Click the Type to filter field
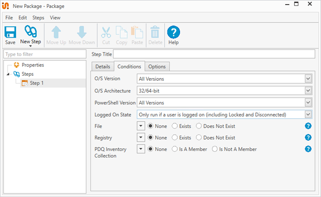The width and height of the screenshot is (321, 197). [x=45, y=54]
